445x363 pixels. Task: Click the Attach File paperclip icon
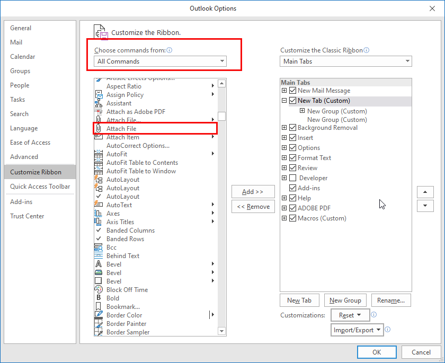point(99,129)
